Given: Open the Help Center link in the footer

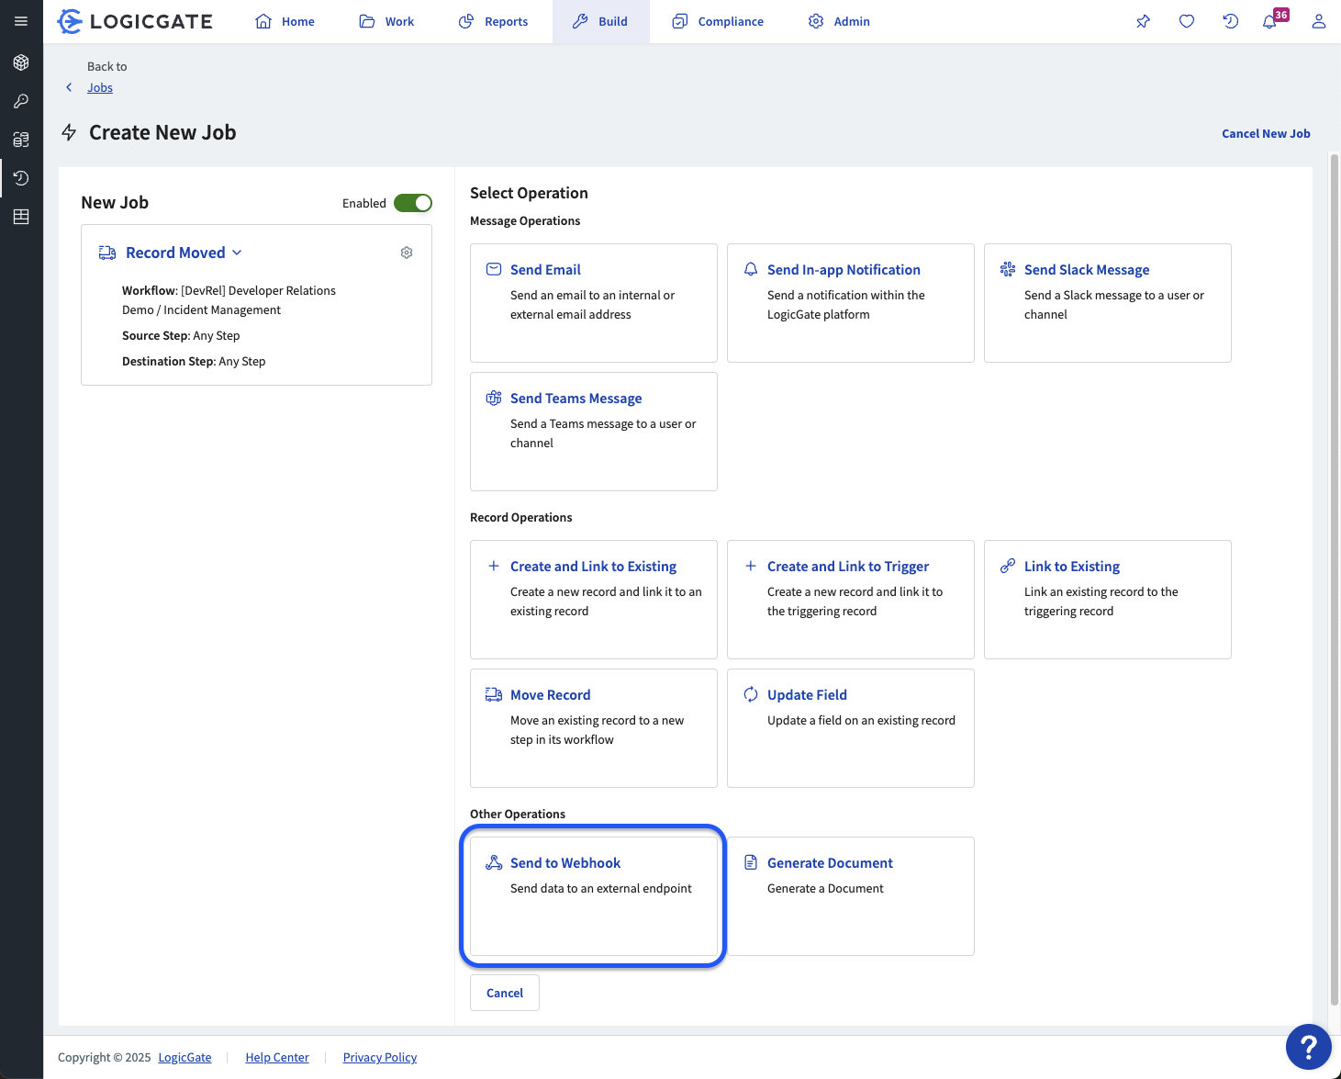Looking at the screenshot, I should pyautogui.click(x=277, y=1057).
